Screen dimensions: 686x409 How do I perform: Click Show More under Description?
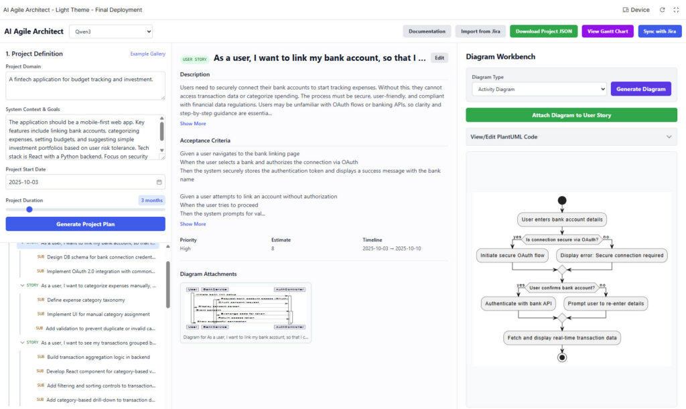point(193,124)
